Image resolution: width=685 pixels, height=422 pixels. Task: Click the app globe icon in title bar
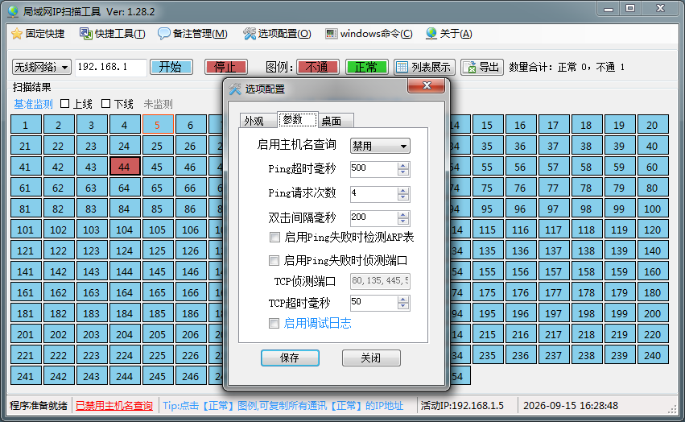coord(13,11)
